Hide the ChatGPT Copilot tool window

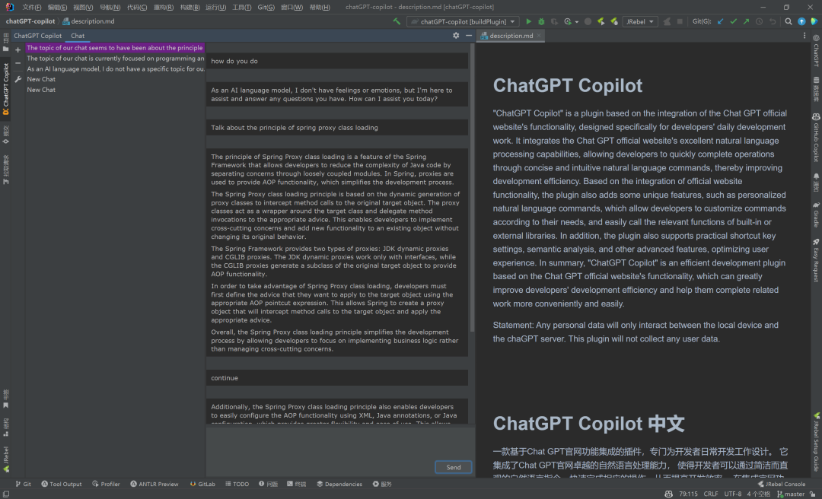pyautogui.click(x=469, y=35)
